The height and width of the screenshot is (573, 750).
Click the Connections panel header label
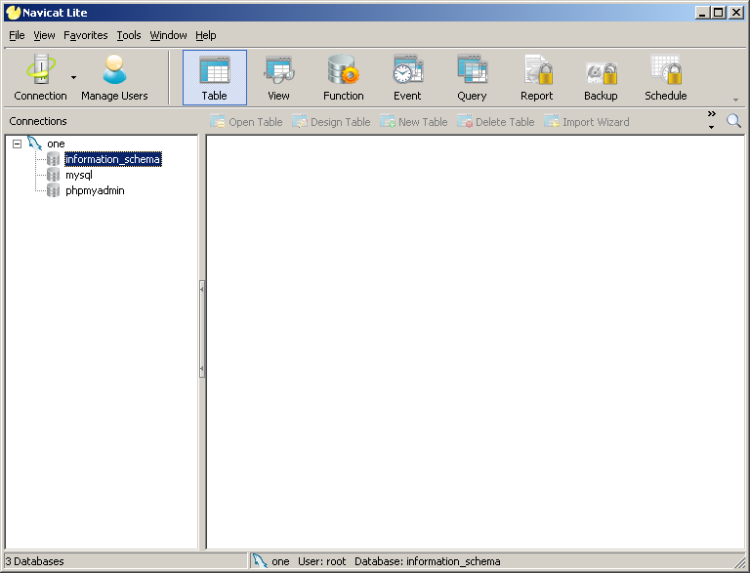(38, 121)
